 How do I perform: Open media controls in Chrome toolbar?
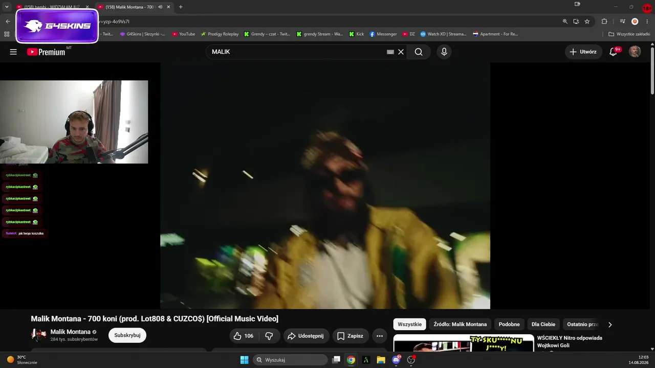622,21
